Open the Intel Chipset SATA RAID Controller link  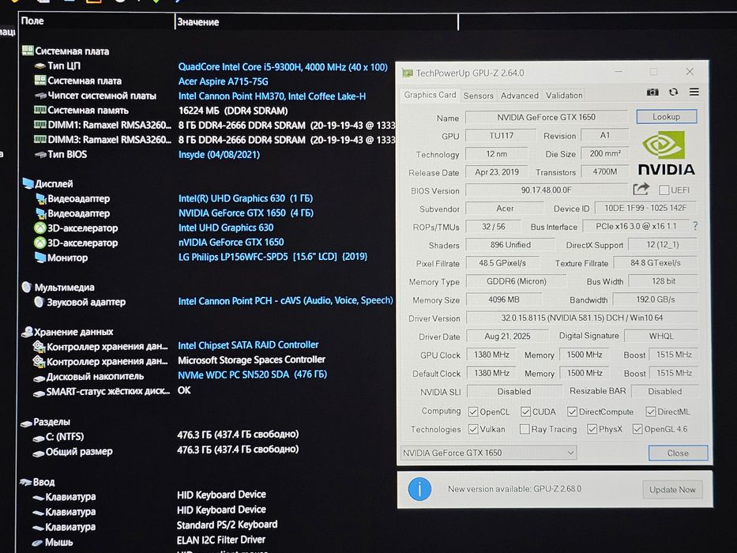tap(248, 345)
